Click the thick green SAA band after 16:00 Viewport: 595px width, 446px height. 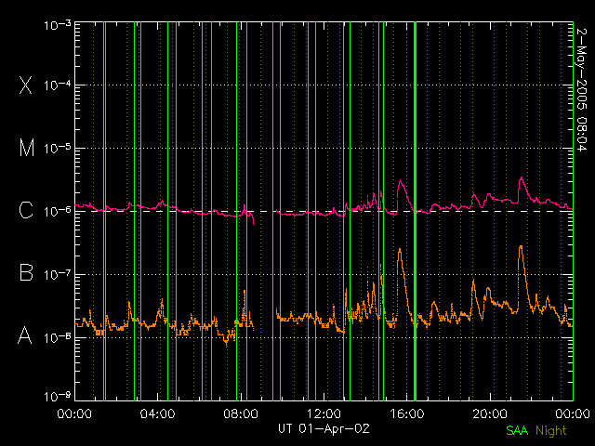415,211
